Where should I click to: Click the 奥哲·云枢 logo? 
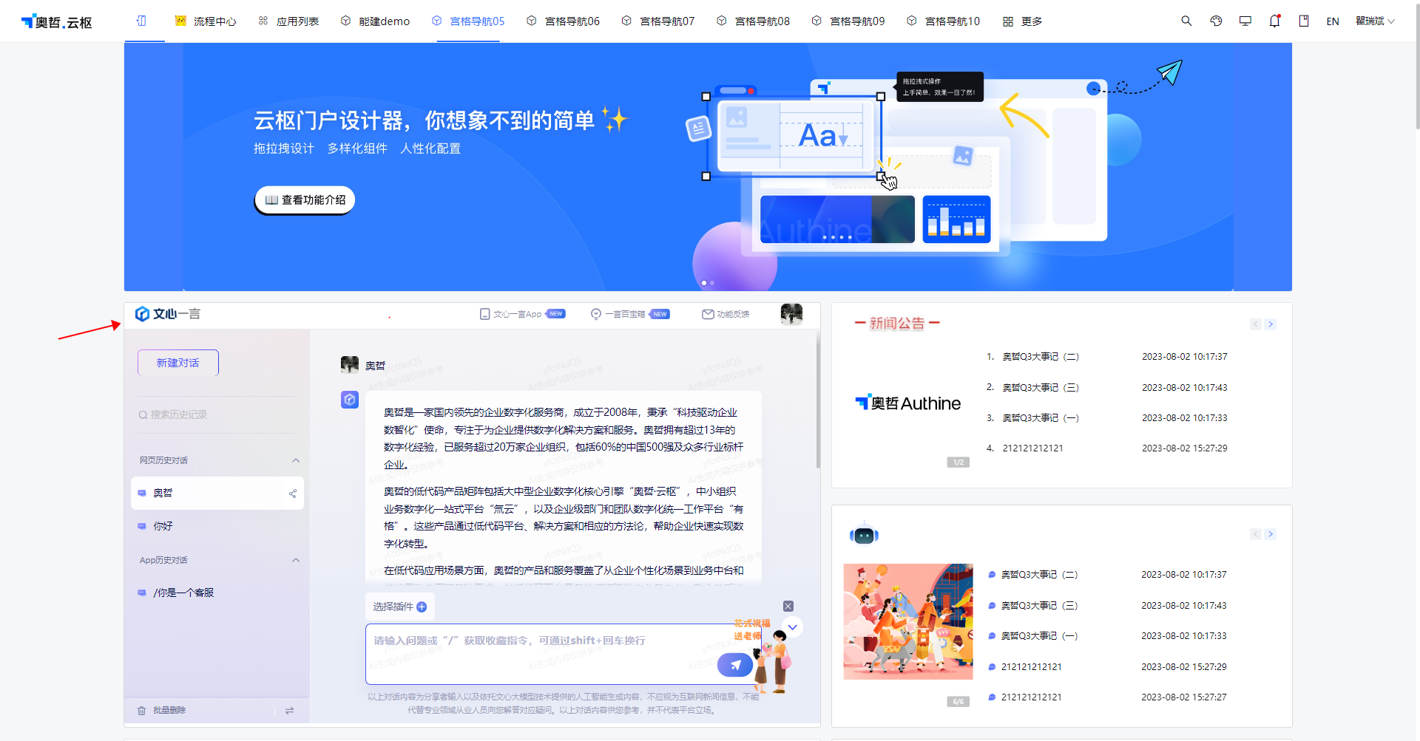point(57,21)
